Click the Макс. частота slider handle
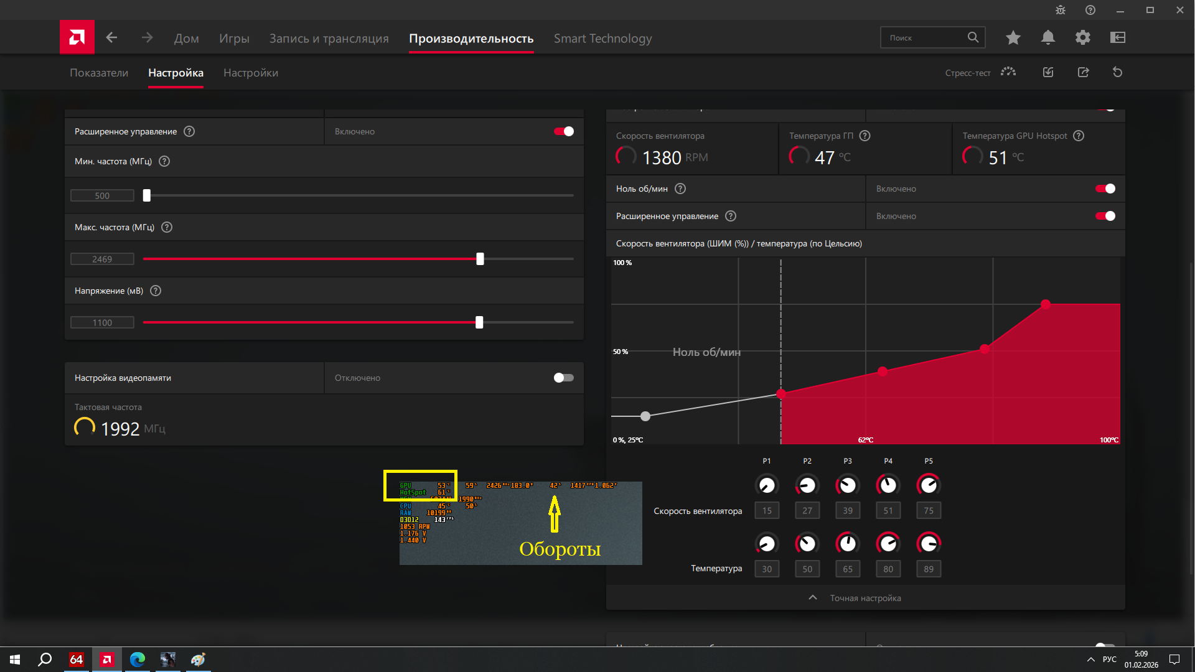The image size is (1195, 672). pos(480,259)
